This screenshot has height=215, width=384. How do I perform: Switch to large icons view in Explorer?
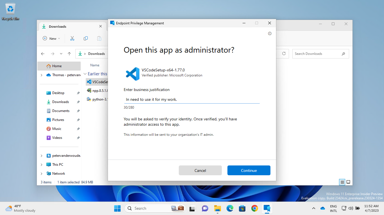348,182
